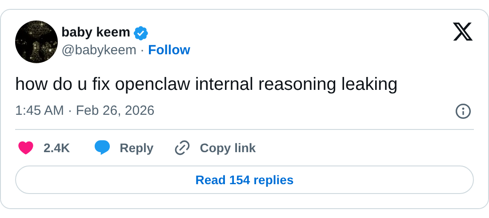This screenshot has width=489, height=218.
Task: Click the X logo icon
Action: tap(463, 32)
